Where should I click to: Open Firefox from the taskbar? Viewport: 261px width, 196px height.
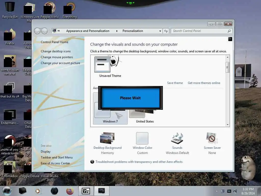tap(70, 191)
